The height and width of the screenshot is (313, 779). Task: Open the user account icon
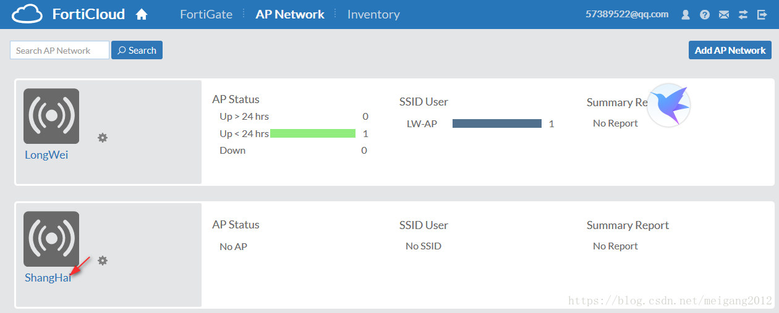click(x=686, y=14)
